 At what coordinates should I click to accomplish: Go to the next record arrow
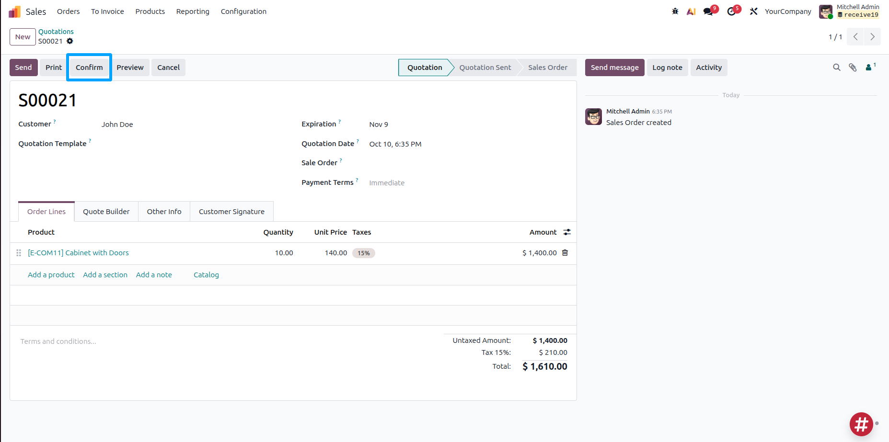[872, 37]
